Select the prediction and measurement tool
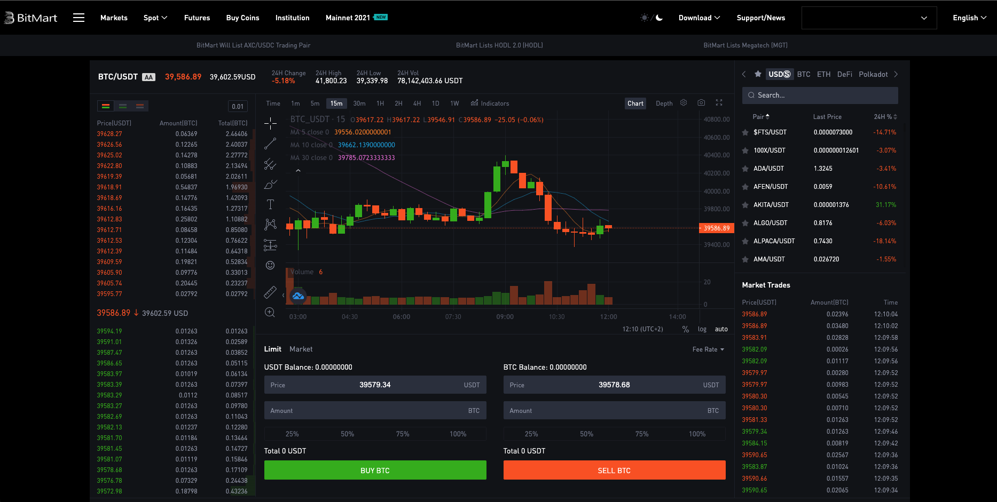The image size is (997, 502). pyautogui.click(x=270, y=245)
